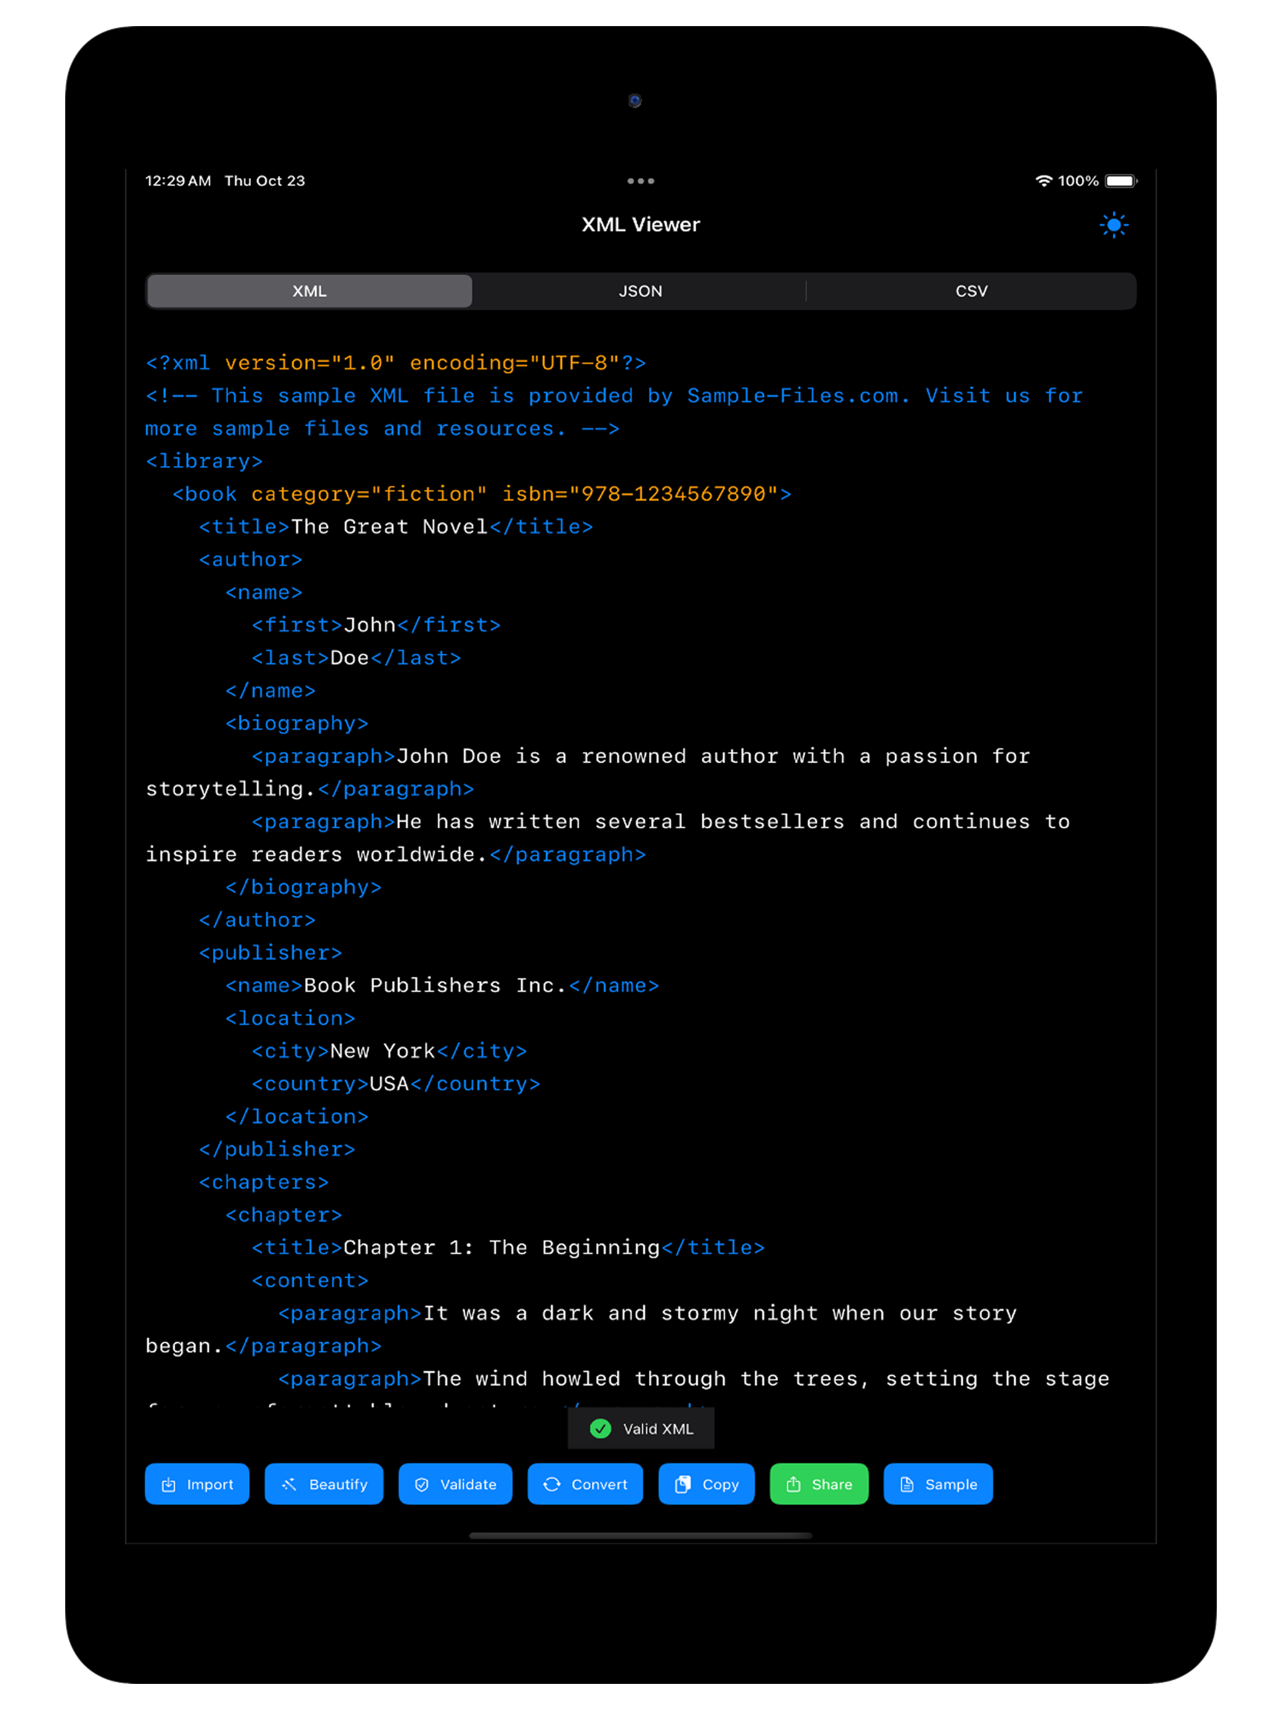The width and height of the screenshot is (1282, 1710).
Task: Tap the Convert button
Action: [585, 1484]
